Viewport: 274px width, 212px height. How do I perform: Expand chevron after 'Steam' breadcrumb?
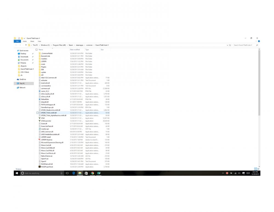click(75, 45)
